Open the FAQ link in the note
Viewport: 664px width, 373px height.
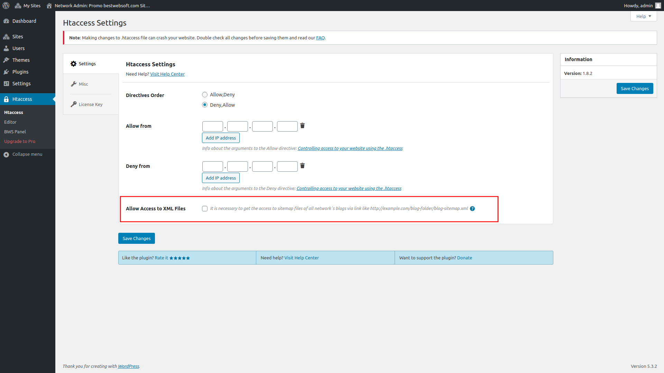[x=320, y=38]
